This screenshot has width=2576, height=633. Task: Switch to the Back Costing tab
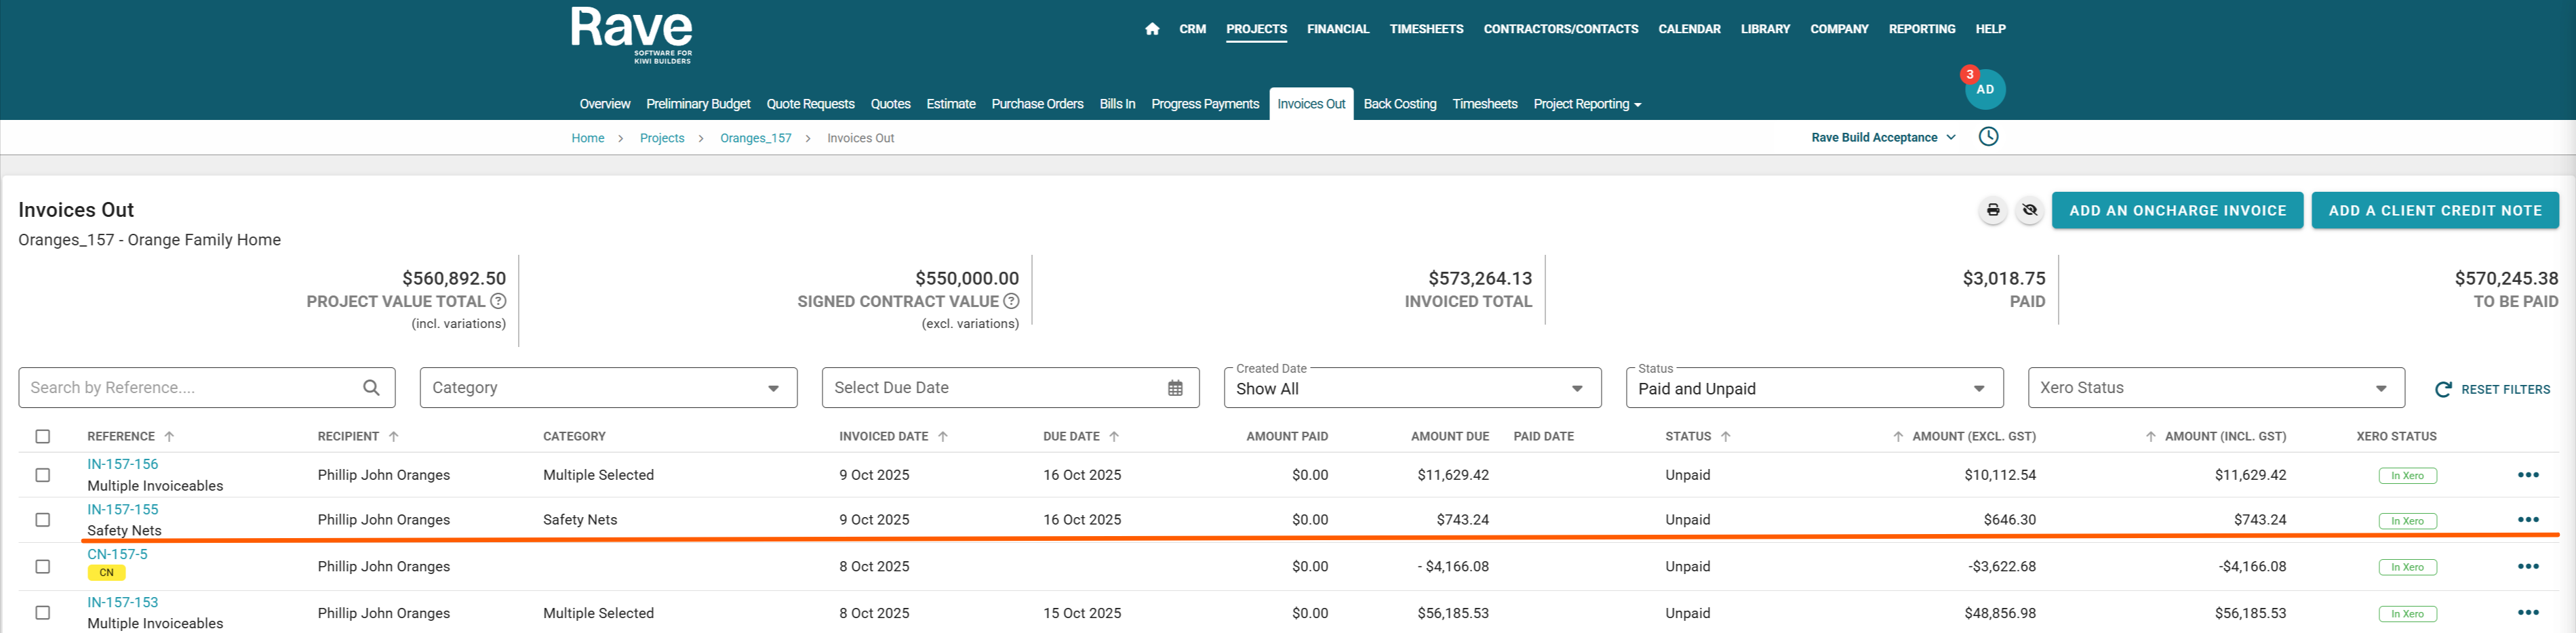[1399, 104]
